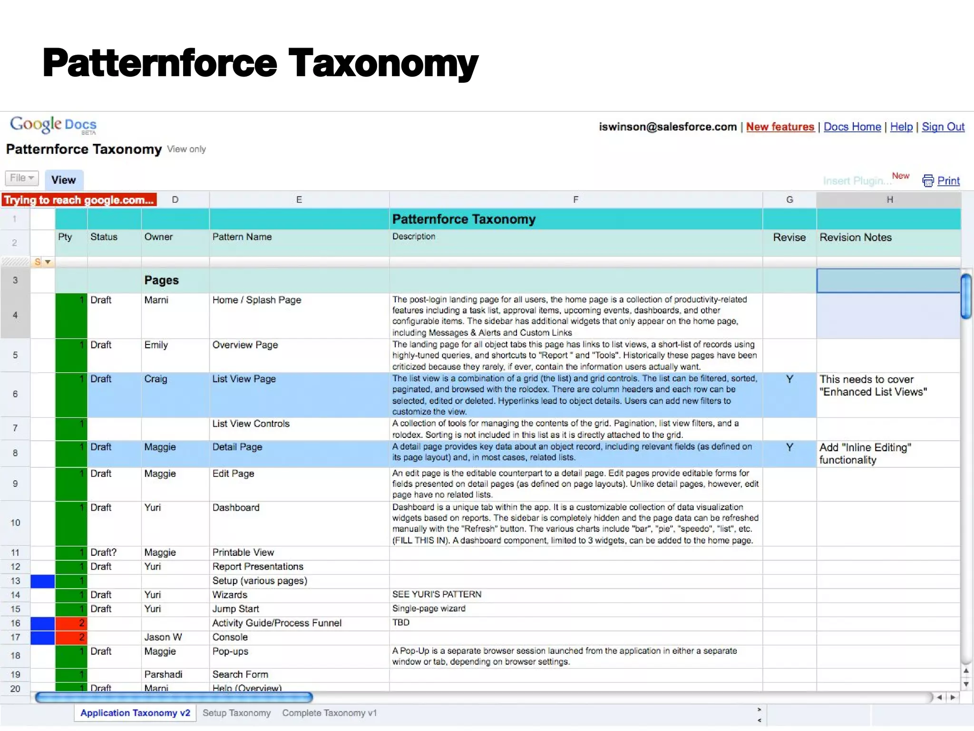Click the scroll right arrow

[953, 698]
